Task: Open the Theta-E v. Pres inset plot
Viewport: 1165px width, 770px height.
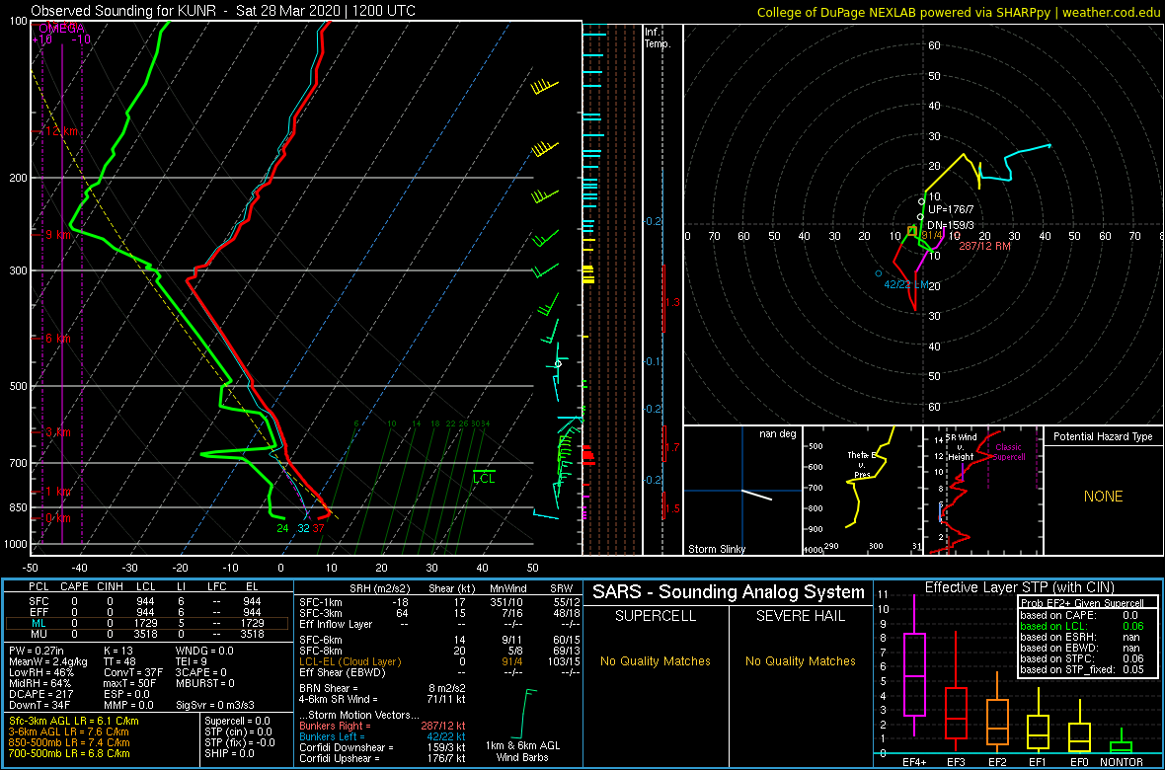Action: pos(862,491)
